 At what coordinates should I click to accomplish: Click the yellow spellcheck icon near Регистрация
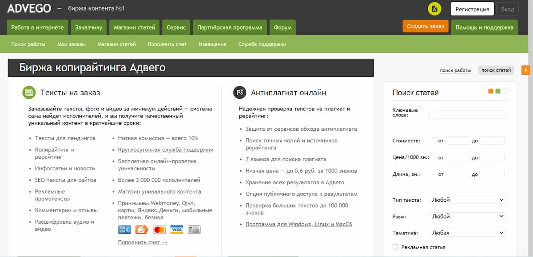pyautogui.click(x=434, y=8)
